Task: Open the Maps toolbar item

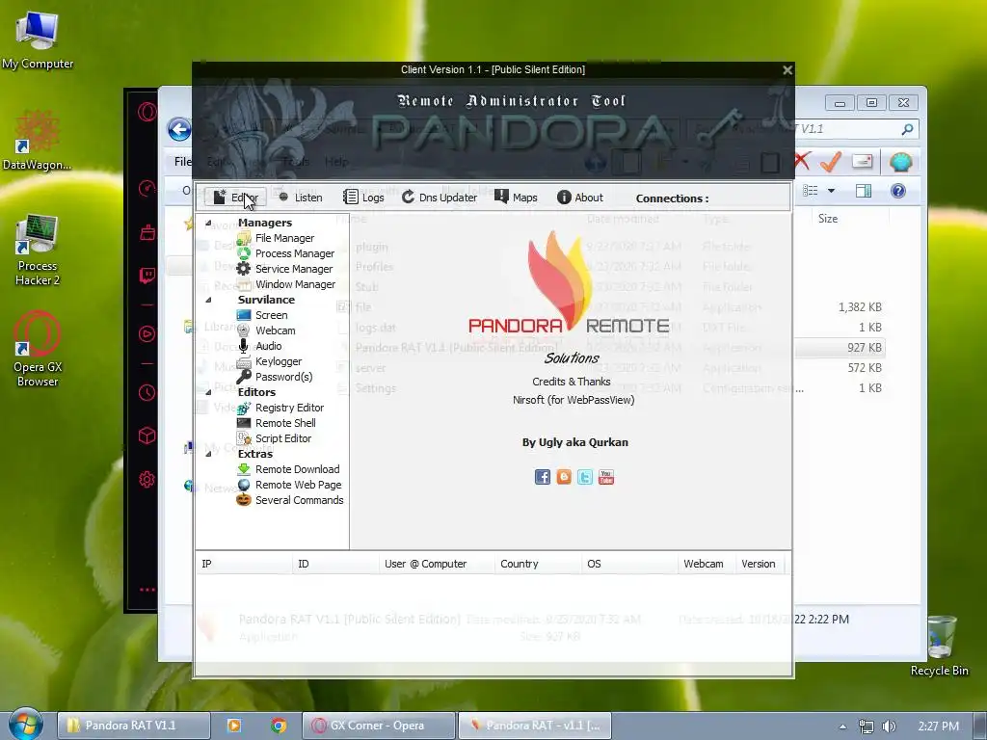Action: pos(516,198)
